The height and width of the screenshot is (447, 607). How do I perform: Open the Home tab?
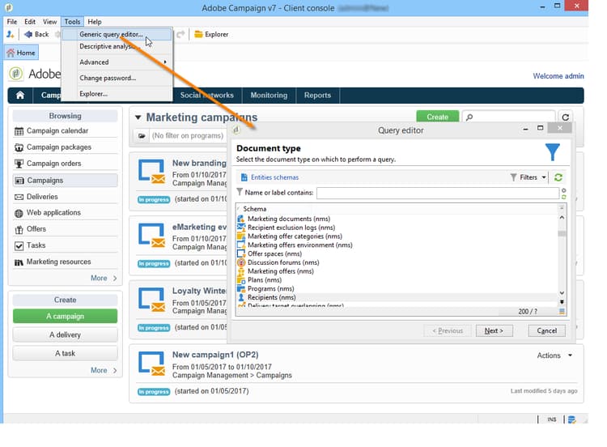tap(21, 53)
